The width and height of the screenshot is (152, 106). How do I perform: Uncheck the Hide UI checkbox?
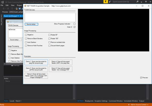coord(74,27)
